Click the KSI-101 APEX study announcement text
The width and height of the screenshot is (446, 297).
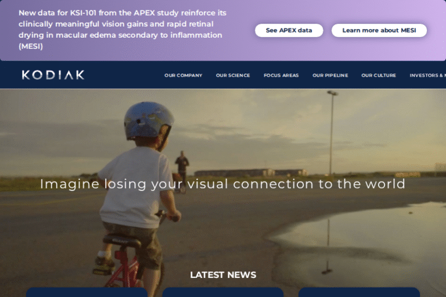(122, 29)
